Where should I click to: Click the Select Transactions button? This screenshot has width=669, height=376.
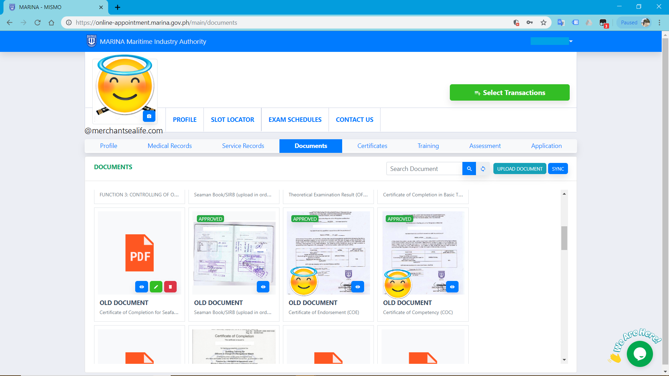pyautogui.click(x=510, y=93)
